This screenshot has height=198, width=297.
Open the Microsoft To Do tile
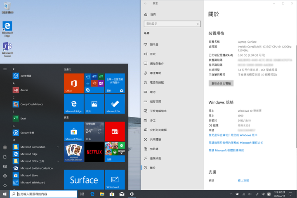click(x=115, y=104)
